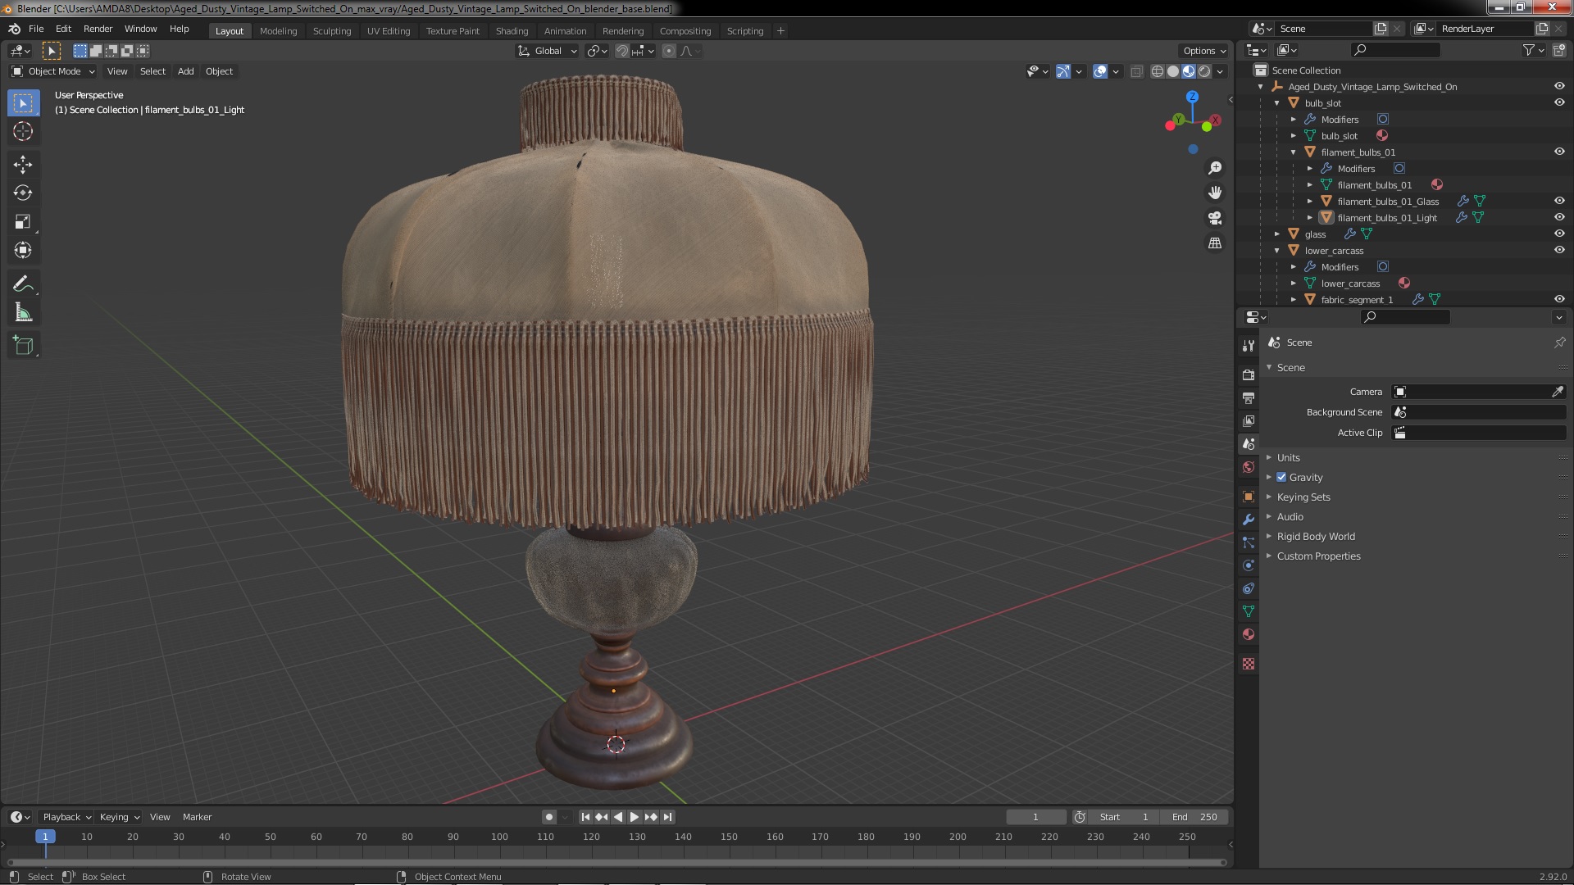Image resolution: width=1574 pixels, height=885 pixels.
Task: Open the File menu
Action: [x=36, y=29]
